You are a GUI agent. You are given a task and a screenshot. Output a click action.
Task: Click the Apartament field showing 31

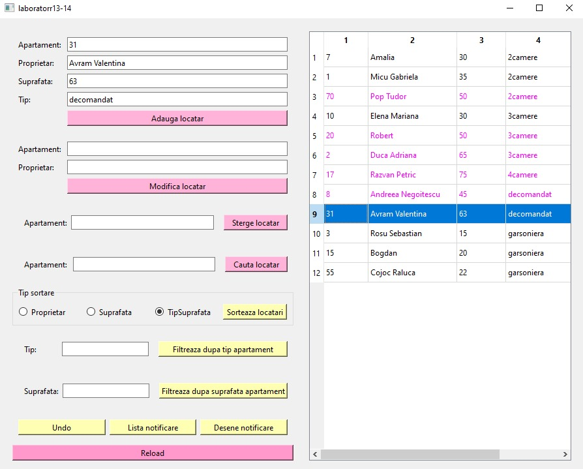(176, 44)
